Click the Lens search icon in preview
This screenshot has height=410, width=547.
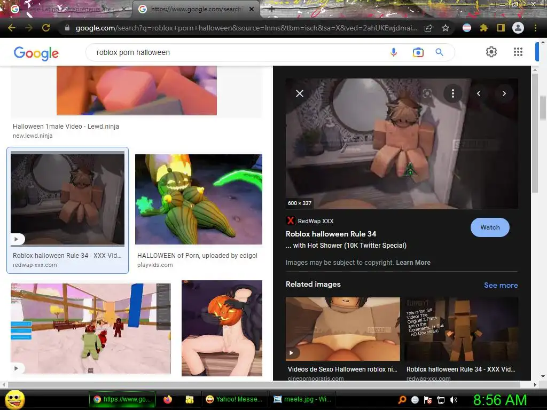pos(427,93)
